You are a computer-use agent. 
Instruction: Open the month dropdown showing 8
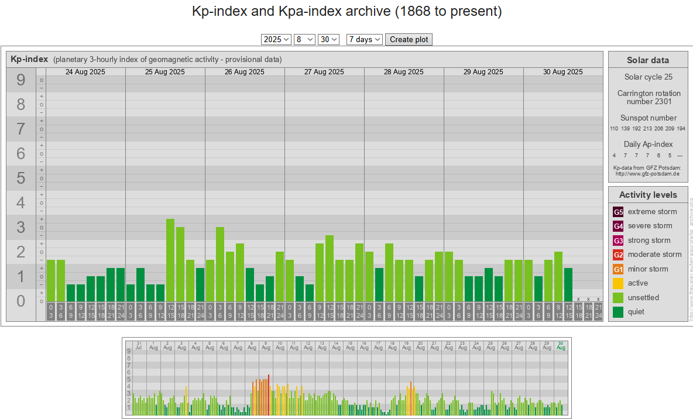pos(304,39)
